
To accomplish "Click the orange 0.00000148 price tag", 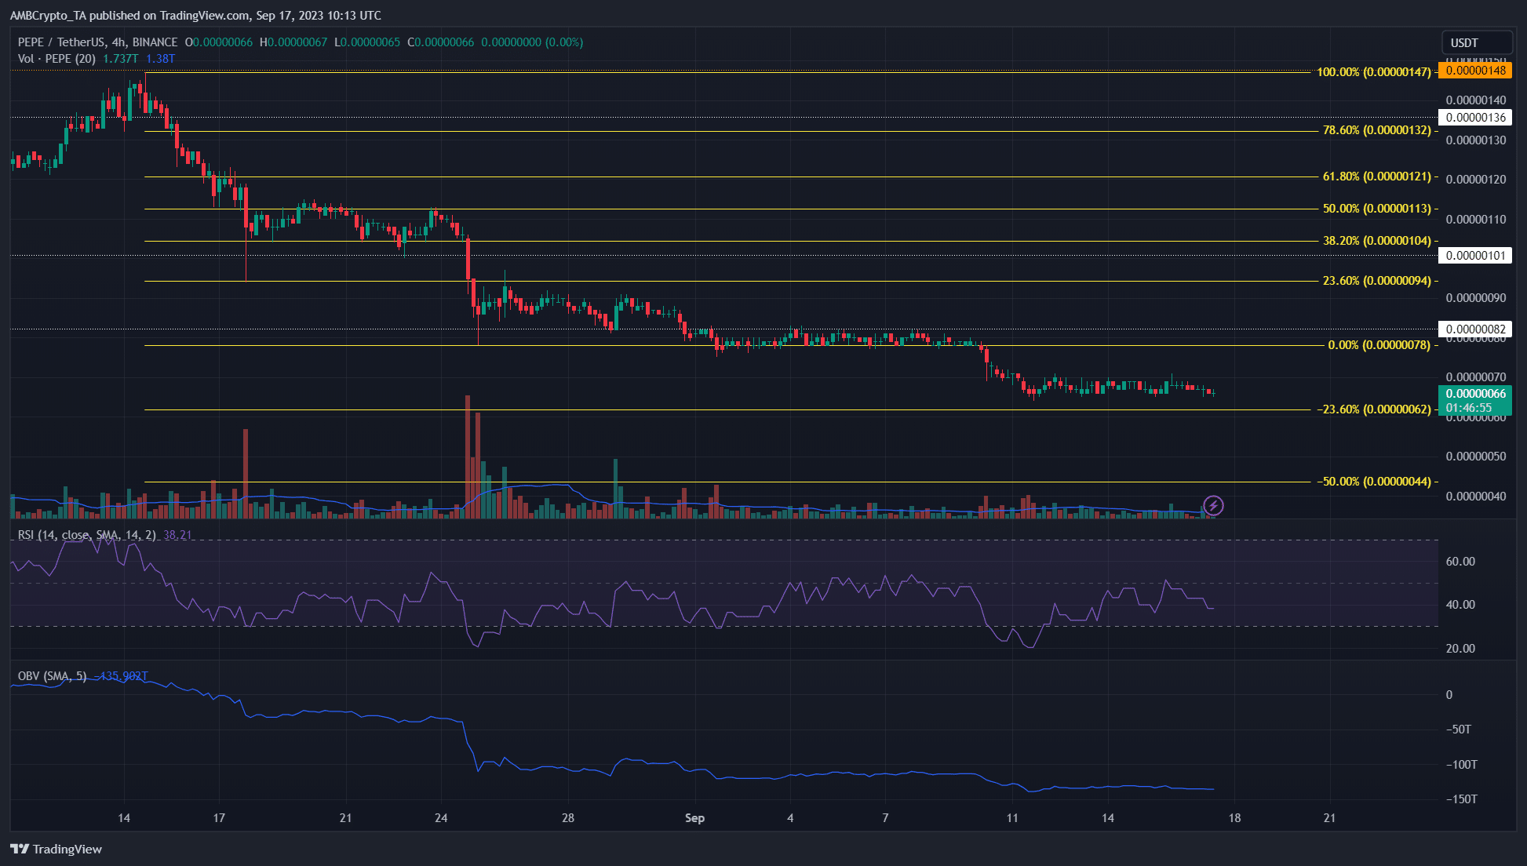I will point(1475,71).
